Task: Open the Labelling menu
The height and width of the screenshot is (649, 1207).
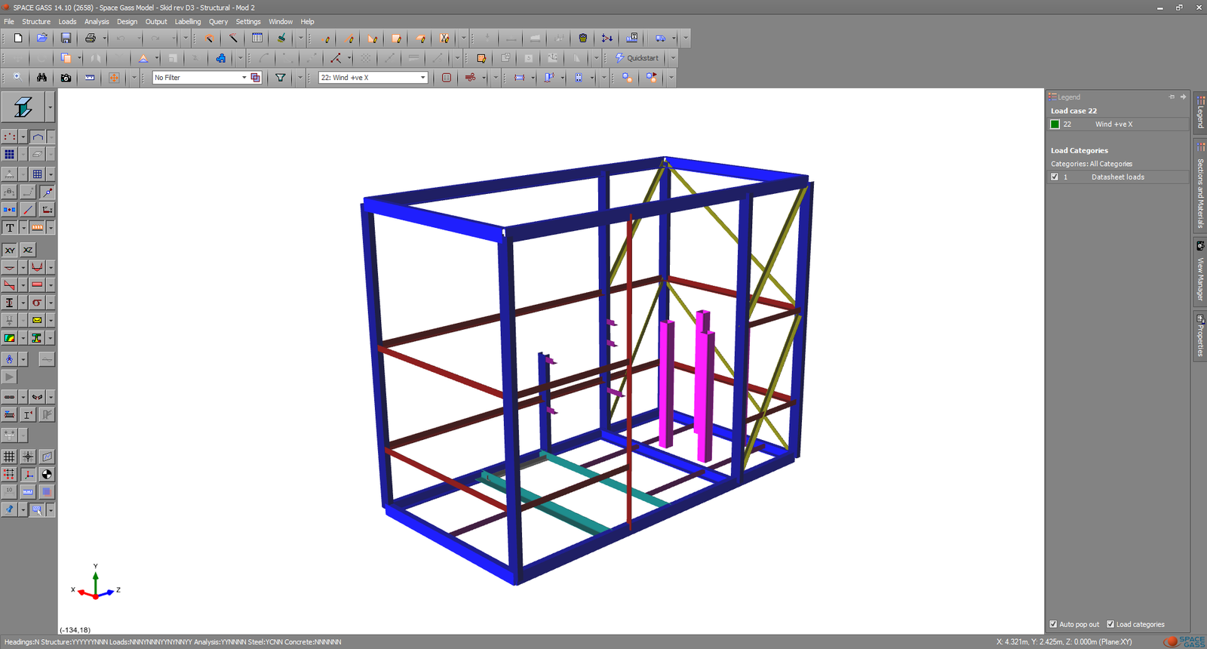Action: pyautogui.click(x=188, y=22)
